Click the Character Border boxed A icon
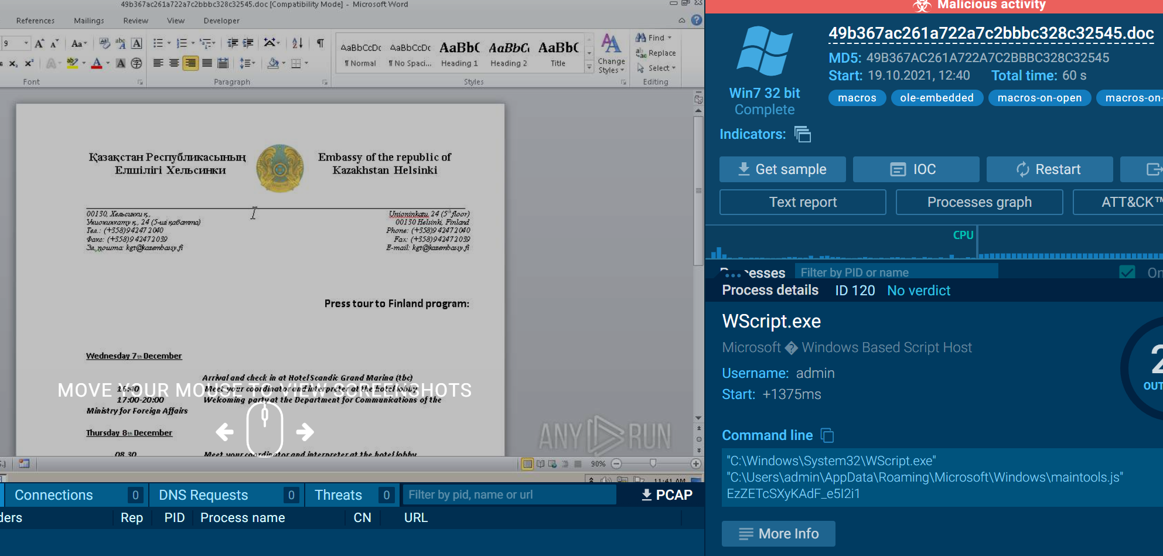Image resolution: width=1163 pixels, height=556 pixels. [137, 43]
